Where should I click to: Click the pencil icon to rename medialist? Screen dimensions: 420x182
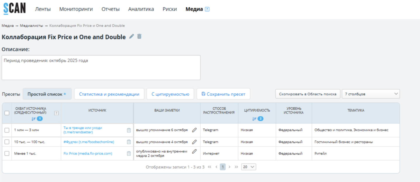pyautogui.click(x=132, y=36)
